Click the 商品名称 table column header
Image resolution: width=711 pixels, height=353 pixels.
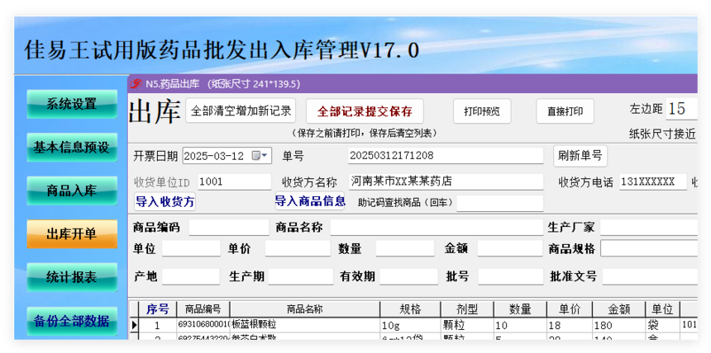(x=305, y=309)
